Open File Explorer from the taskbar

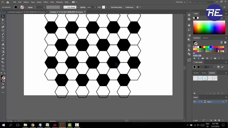pos(25,125)
